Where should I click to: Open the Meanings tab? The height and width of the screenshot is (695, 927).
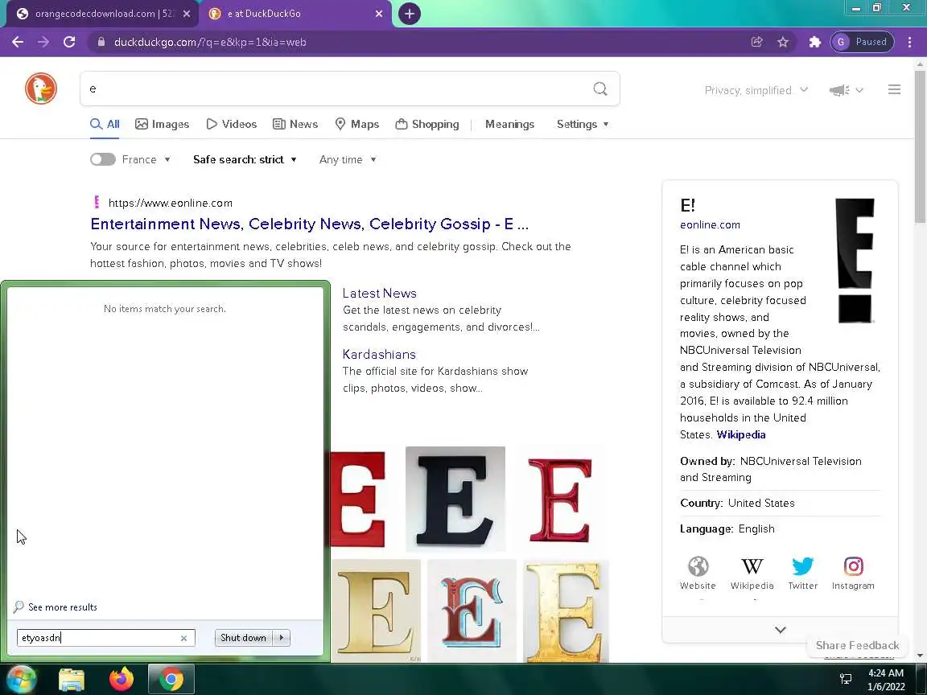(x=509, y=124)
